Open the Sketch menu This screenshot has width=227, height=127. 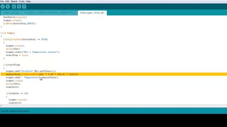click(x=14, y=1)
